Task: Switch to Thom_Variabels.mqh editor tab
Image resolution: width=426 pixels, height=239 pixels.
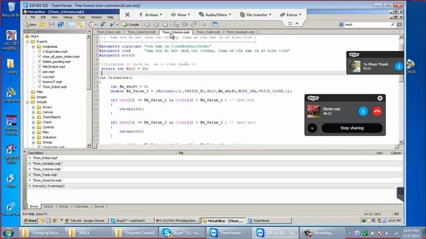Action: coord(240,32)
